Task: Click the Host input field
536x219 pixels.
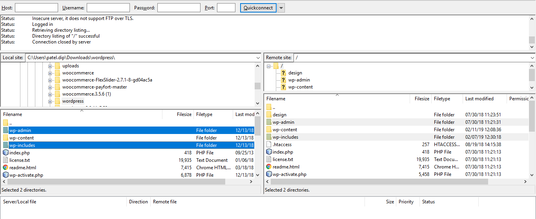Action: [x=36, y=8]
